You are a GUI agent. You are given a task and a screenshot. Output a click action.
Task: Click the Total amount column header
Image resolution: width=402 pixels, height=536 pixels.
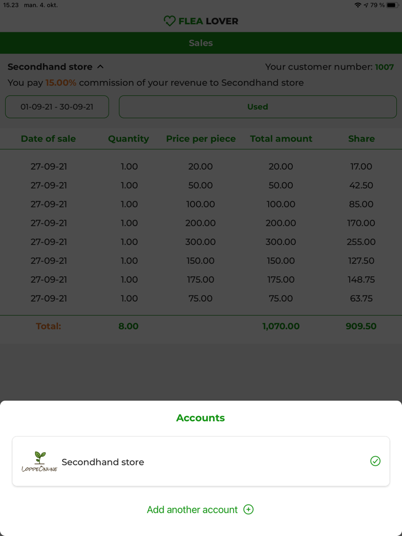click(281, 138)
